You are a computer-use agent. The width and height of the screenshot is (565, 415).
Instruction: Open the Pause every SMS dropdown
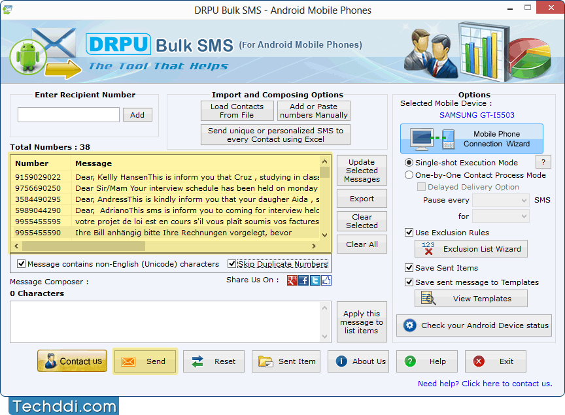coord(501,200)
